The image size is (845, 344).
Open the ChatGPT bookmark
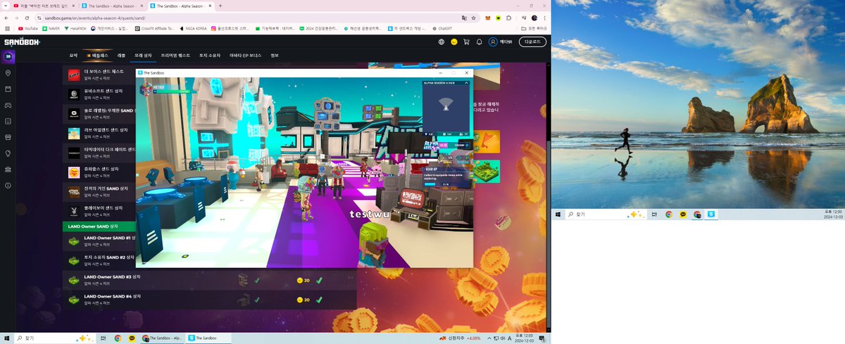pyautogui.click(x=442, y=28)
